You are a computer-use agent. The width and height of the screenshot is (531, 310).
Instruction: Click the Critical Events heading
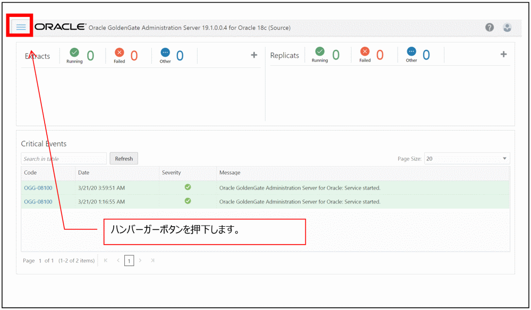point(44,144)
